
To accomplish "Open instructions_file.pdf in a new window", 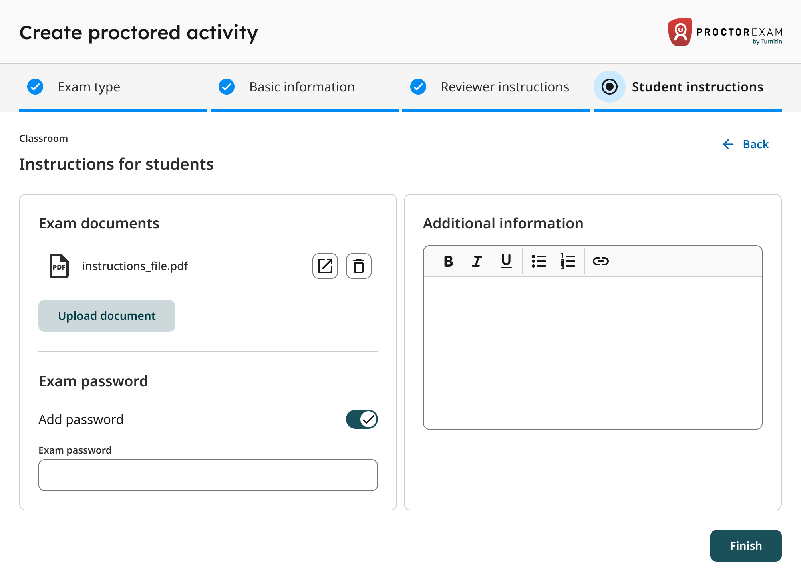I will point(325,266).
